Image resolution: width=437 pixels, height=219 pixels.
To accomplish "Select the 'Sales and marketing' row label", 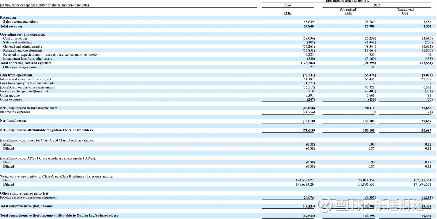I will (18, 42).
